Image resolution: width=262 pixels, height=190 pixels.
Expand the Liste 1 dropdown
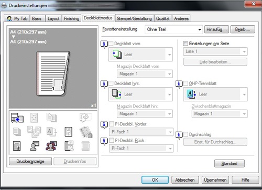tap(215, 51)
